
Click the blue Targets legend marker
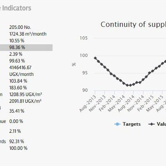click(x=117, y=124)
